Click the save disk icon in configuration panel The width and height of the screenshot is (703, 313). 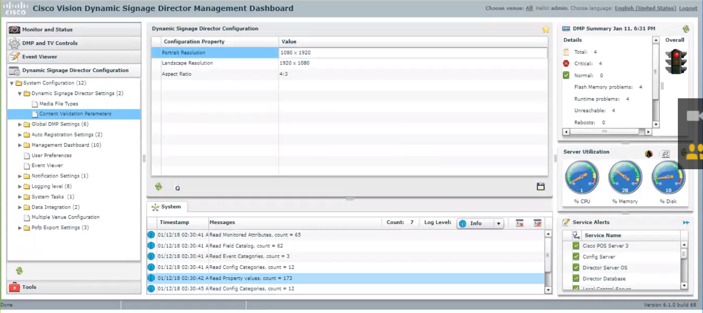pyautogui.click(x=541, y=187)
